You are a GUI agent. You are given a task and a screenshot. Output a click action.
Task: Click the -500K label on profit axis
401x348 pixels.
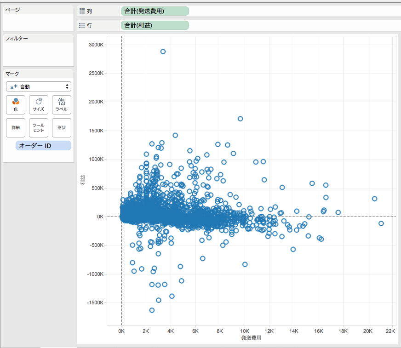97,245
